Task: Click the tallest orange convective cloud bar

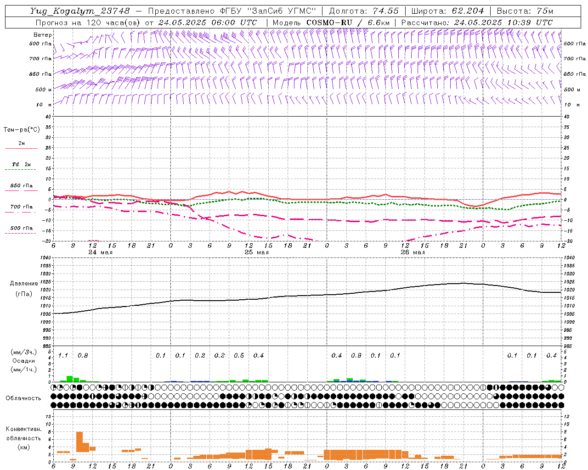Action: coord(79,442)
